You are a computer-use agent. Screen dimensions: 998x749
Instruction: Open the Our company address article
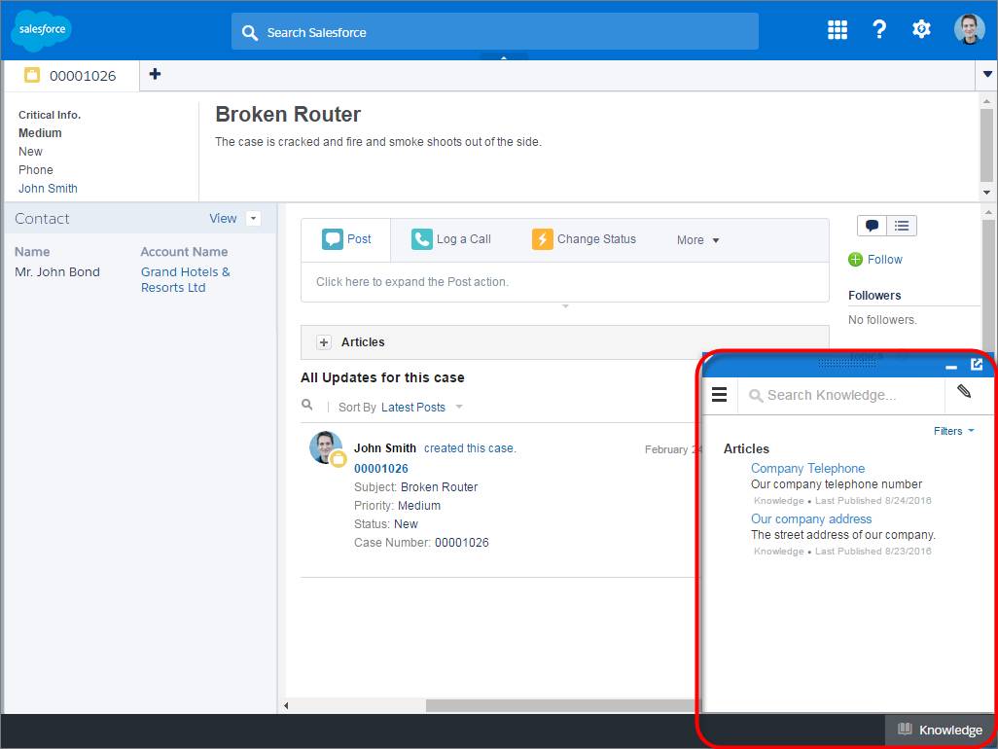pos(811,518)
